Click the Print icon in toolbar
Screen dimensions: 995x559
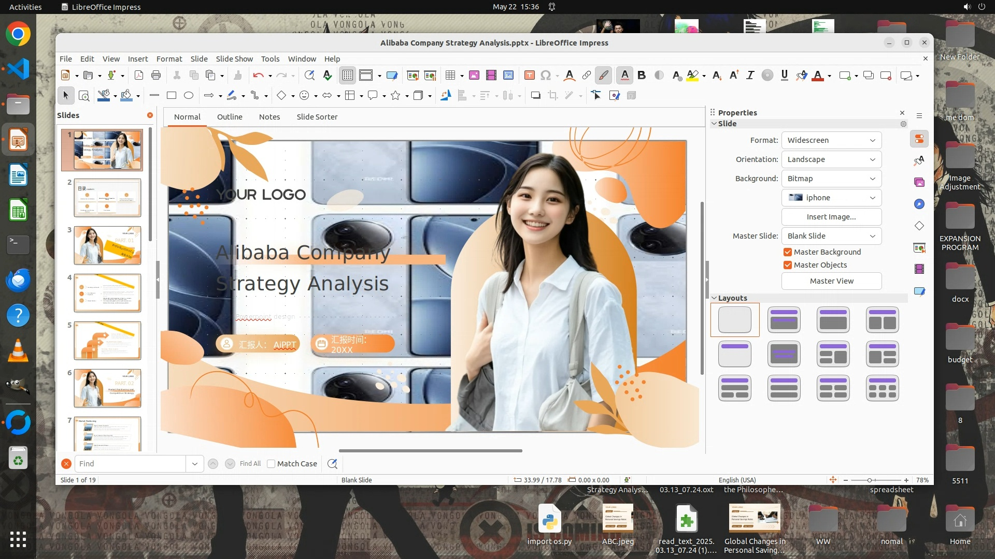click(x=156, y=76)
